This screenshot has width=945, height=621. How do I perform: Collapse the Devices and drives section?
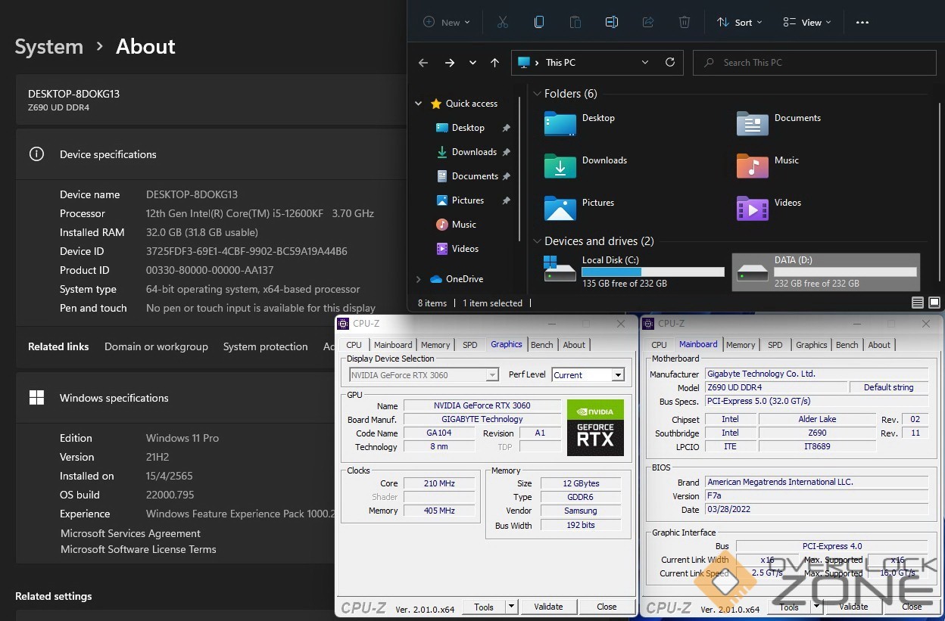(x=537, y=241)
